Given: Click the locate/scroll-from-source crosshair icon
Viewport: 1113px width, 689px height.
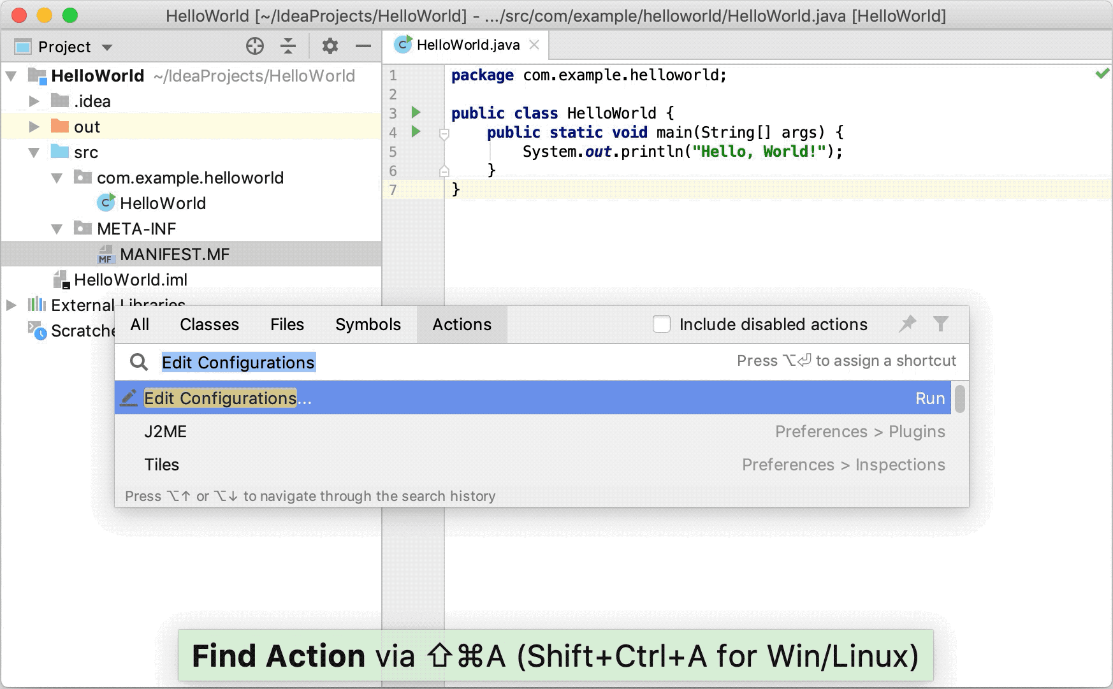Looking at the screenshot, I should click(x=255, y=46).
